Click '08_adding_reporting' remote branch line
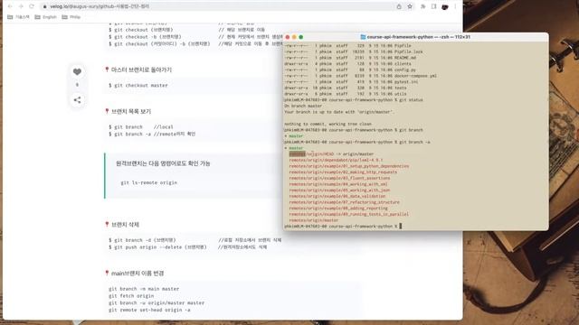Screen dimensions: 579x325 pos(338,209)
